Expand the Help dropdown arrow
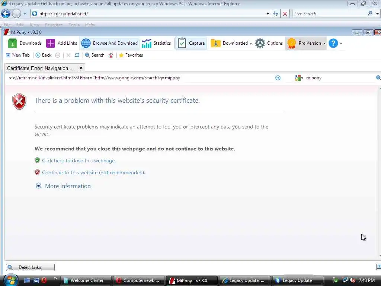The width and height of the screenshot is (381, 286). click(341, 44)
